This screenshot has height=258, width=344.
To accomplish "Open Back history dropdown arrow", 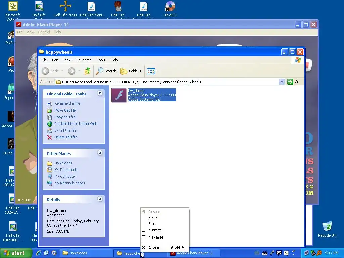I will 62,71.
